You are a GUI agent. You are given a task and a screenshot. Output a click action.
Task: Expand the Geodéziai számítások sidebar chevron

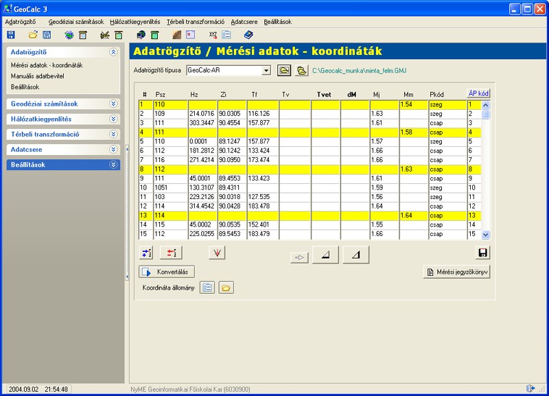pyautogui.click(x=113, y=104)
